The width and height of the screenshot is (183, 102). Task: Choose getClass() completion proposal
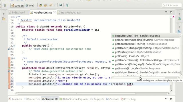click(x=146, y=56)
